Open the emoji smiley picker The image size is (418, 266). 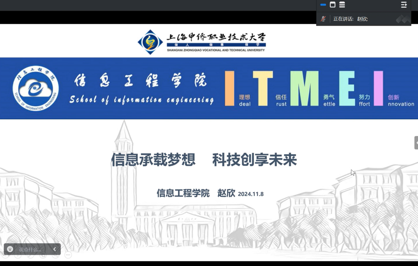tap(10, 249)
